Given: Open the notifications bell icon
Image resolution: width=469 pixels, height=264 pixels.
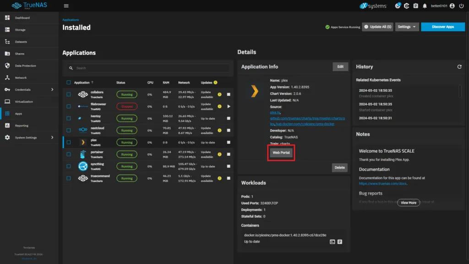Looking at the screenshot, I should (425, 6).
